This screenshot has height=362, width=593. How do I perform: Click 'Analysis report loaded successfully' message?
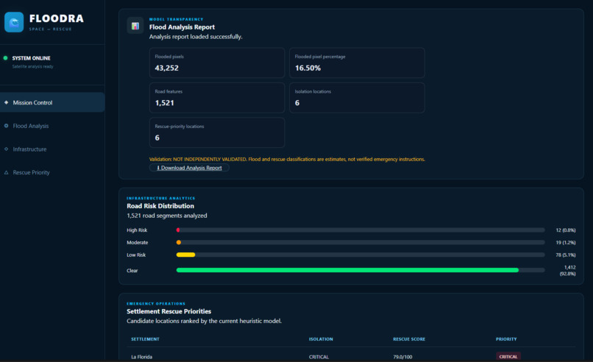point(196,37)
